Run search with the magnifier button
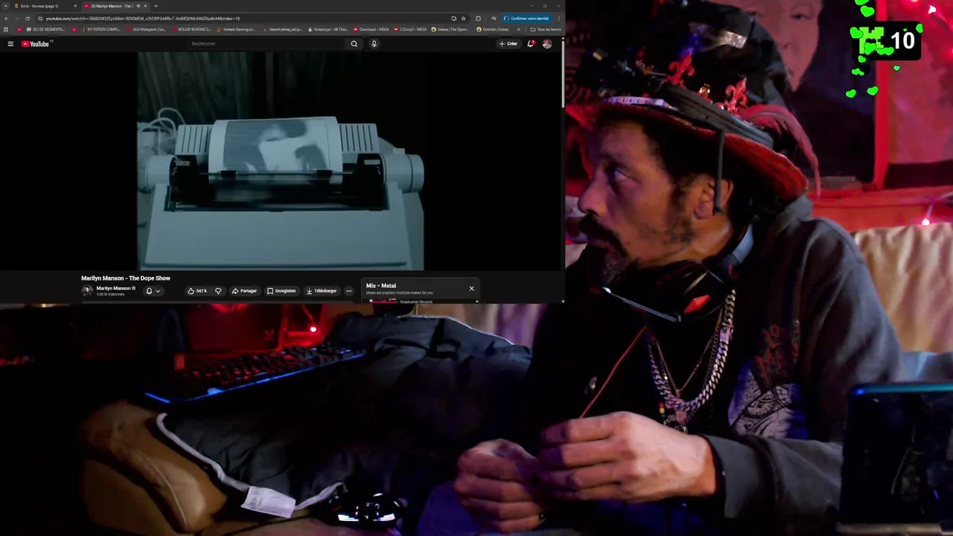Screen dimensions: 953x536 [x=354, y=44]
